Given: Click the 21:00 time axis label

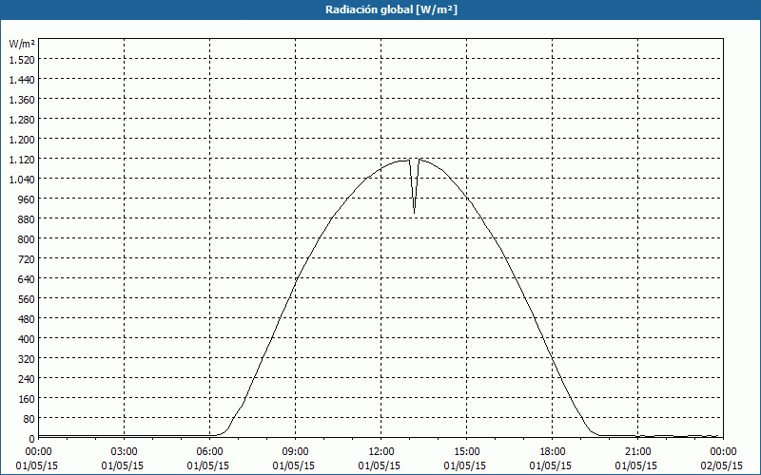Looking at the screenshot, I should click(637, 452).
